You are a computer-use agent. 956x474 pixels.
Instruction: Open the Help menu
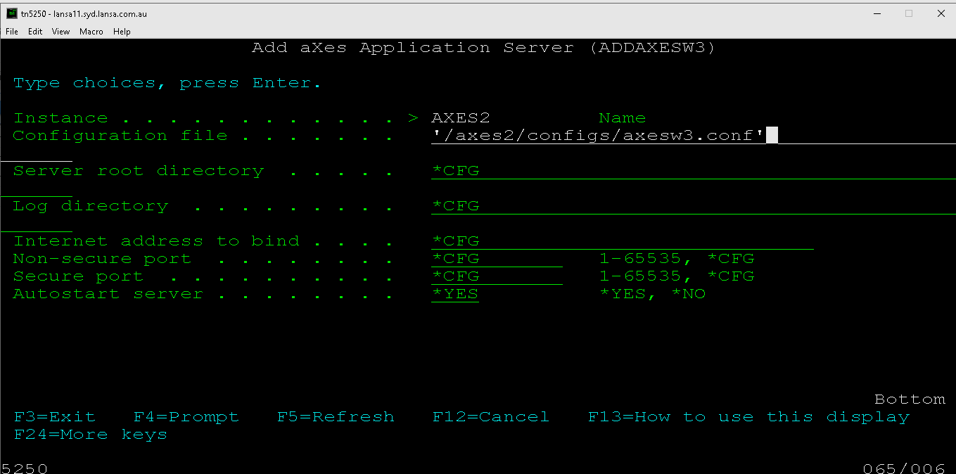(122, 32)
